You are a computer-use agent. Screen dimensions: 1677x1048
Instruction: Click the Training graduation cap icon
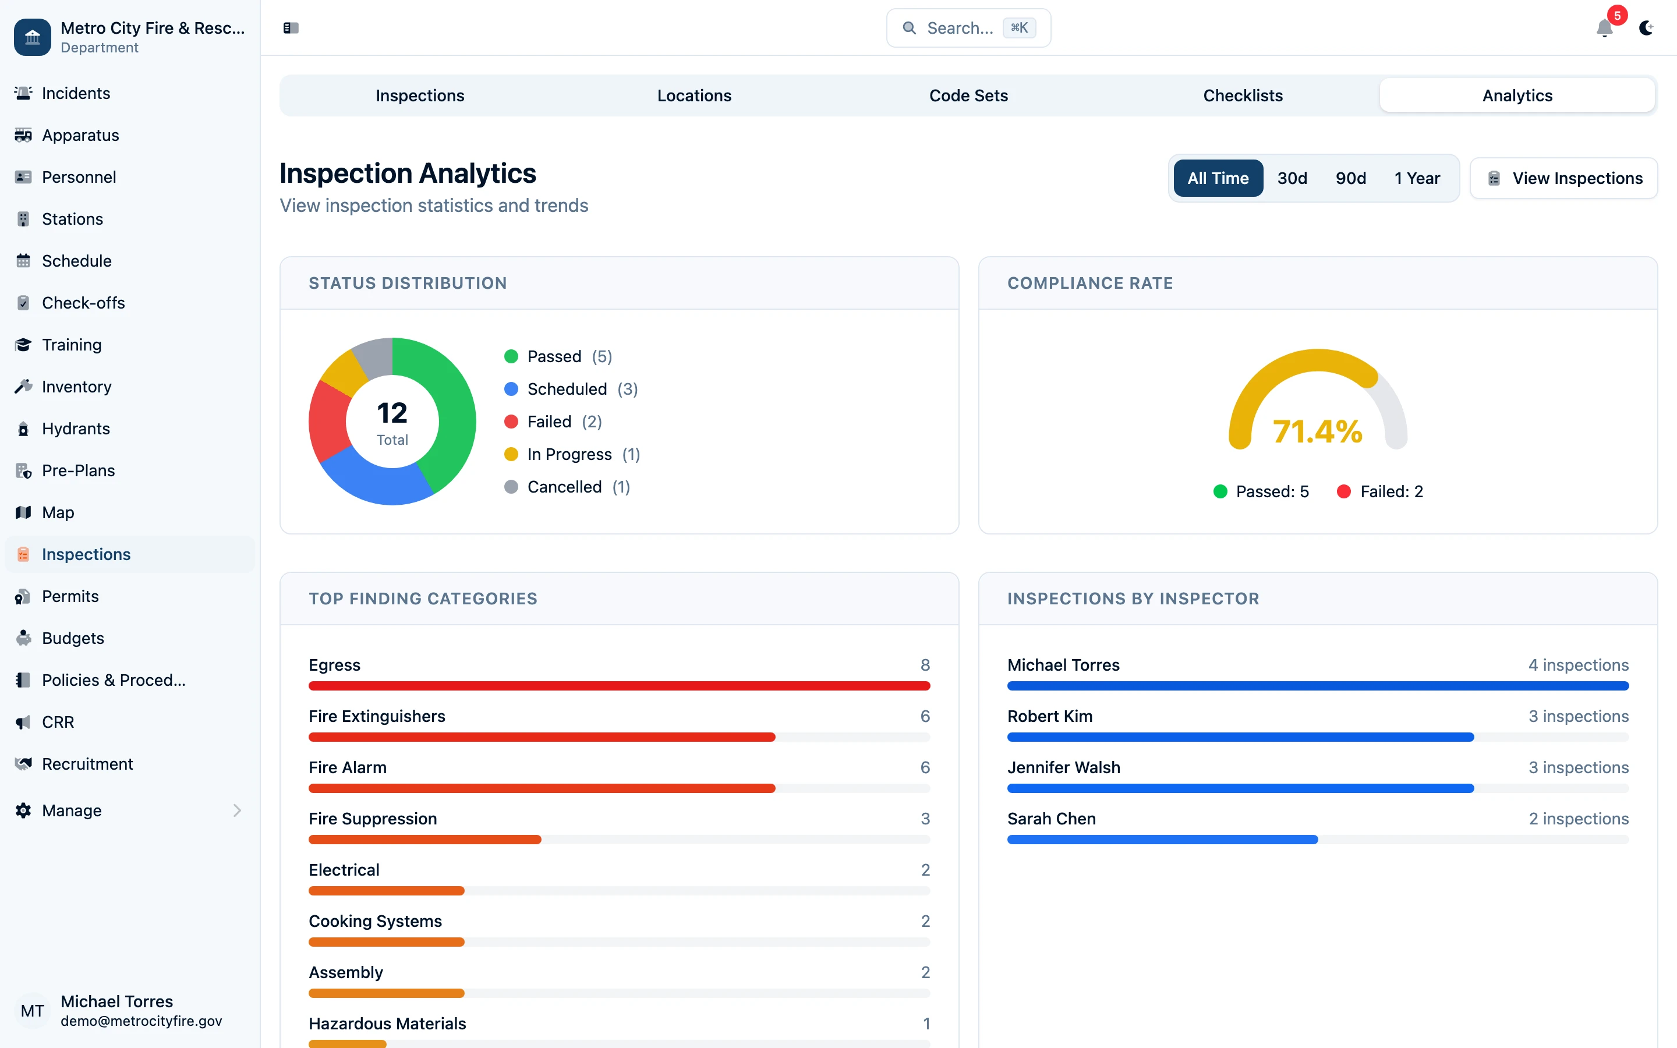click(23, 345)
